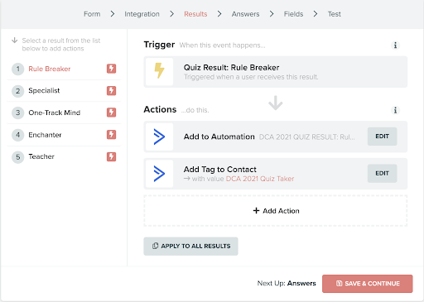Image resolution: width=424 pixels, height=302 pixels.
Task: Go to the Integration step
Action: click(x=142, y=14)
